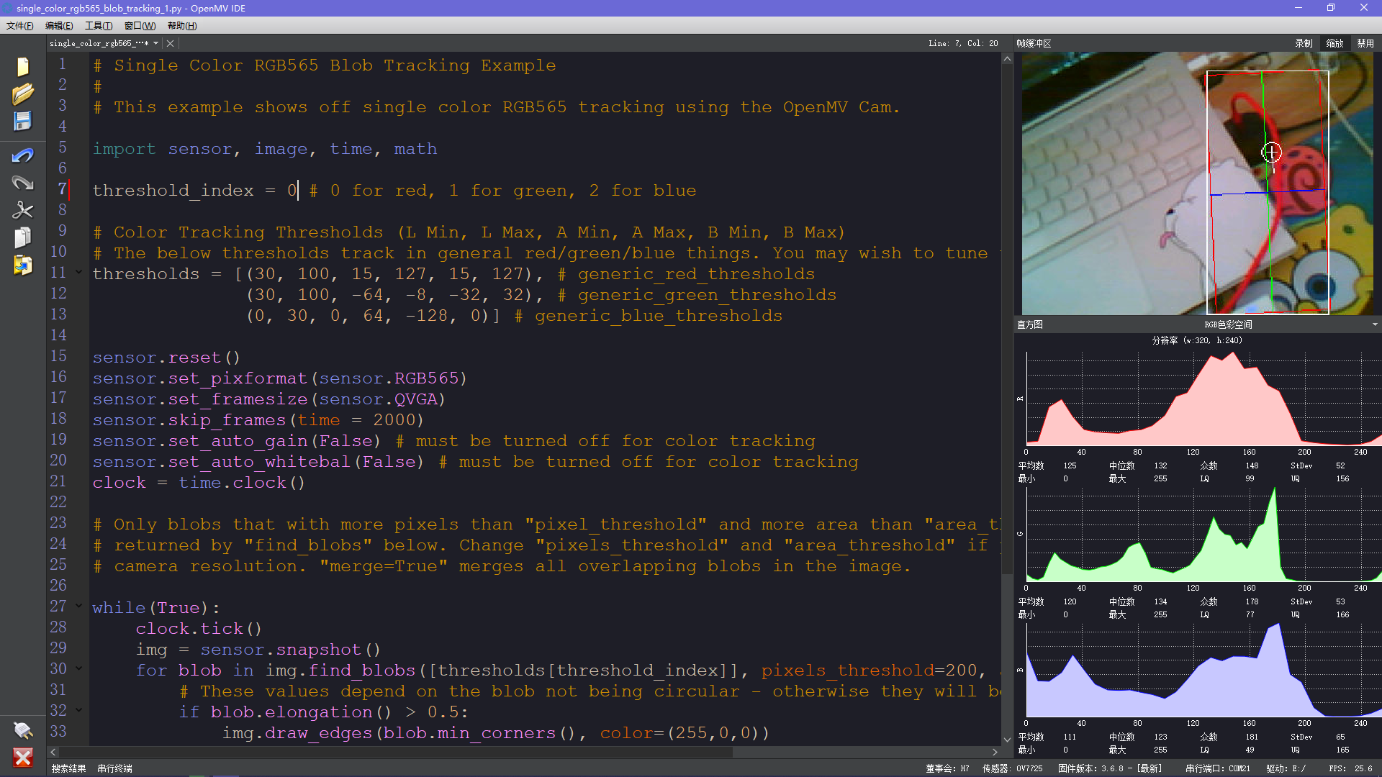
Task: Click the threshold_index value 0 in code
Action: tap(292, 190)
